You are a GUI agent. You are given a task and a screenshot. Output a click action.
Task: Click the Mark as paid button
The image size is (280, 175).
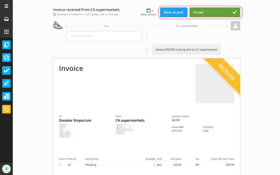(x=174, y=12)
